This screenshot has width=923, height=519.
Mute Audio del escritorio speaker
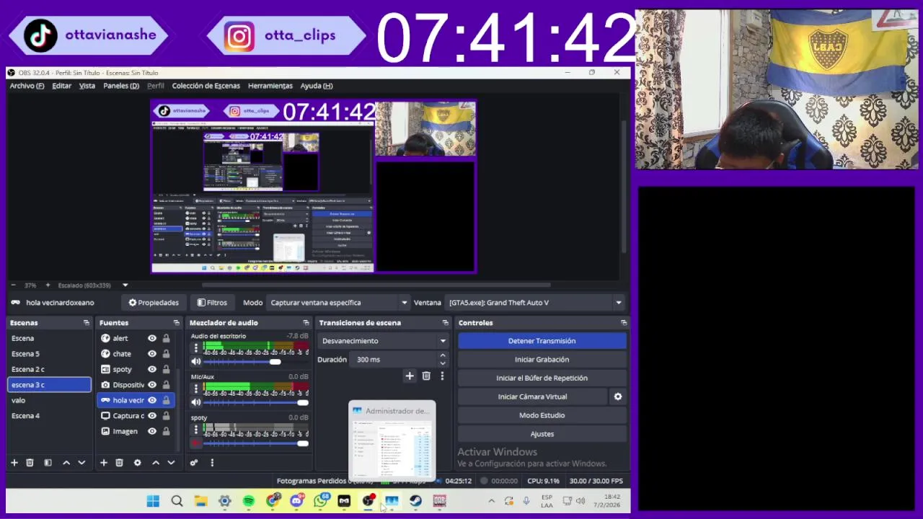click(195, 361)
